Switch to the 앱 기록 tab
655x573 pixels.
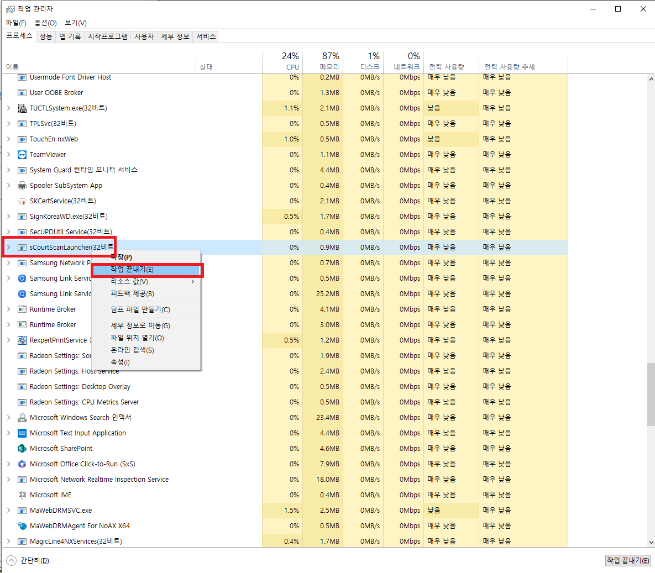(x=70, y=37)
